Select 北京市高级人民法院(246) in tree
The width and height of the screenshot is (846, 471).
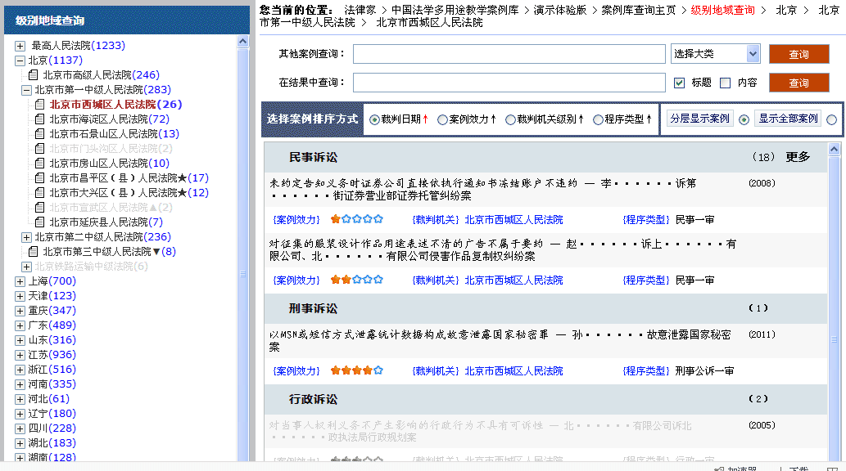[x=101, y=75]
